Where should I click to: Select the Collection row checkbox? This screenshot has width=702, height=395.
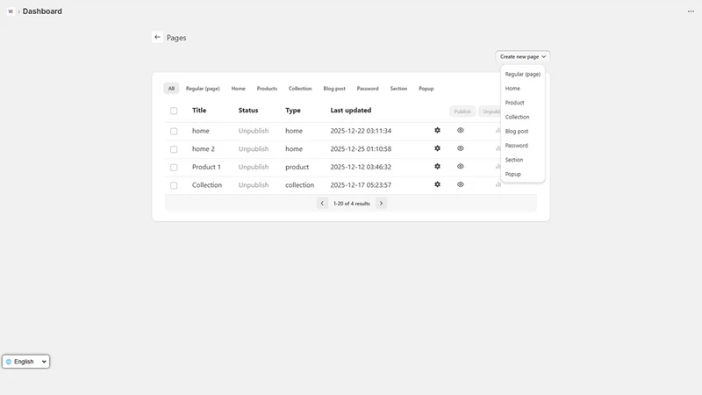coord(174,185)
